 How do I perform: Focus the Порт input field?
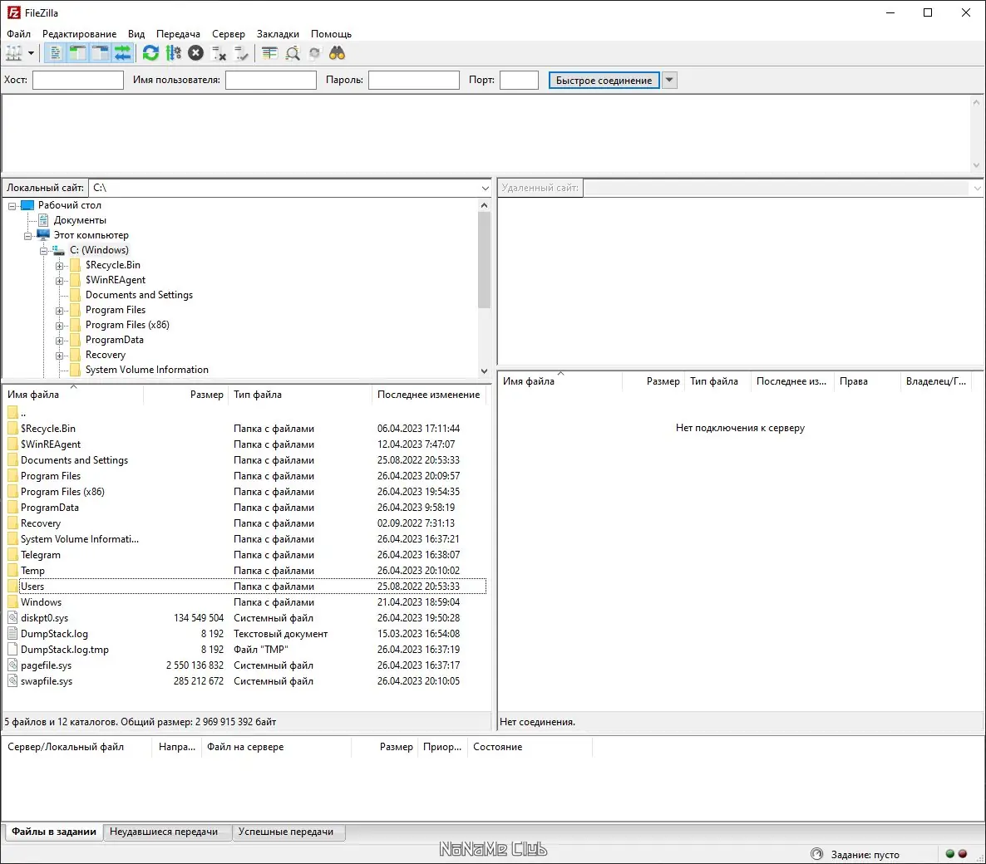pyautogui.click(x=519, y=80)
